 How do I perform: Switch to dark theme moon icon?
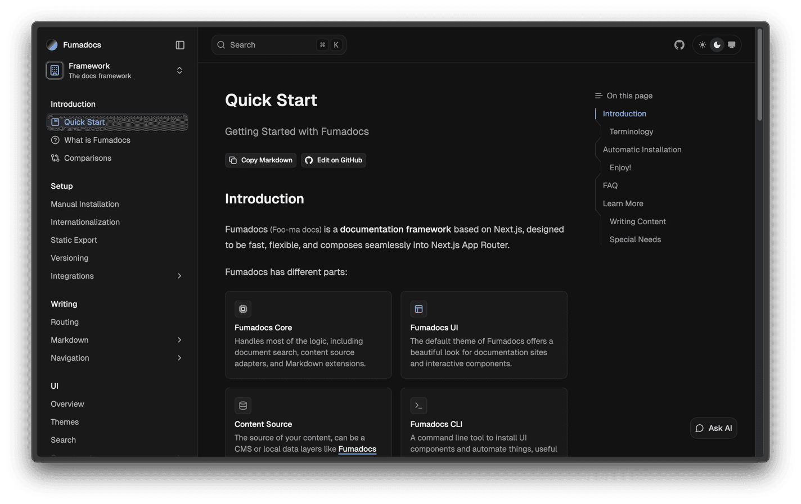[x=717, y=45]
